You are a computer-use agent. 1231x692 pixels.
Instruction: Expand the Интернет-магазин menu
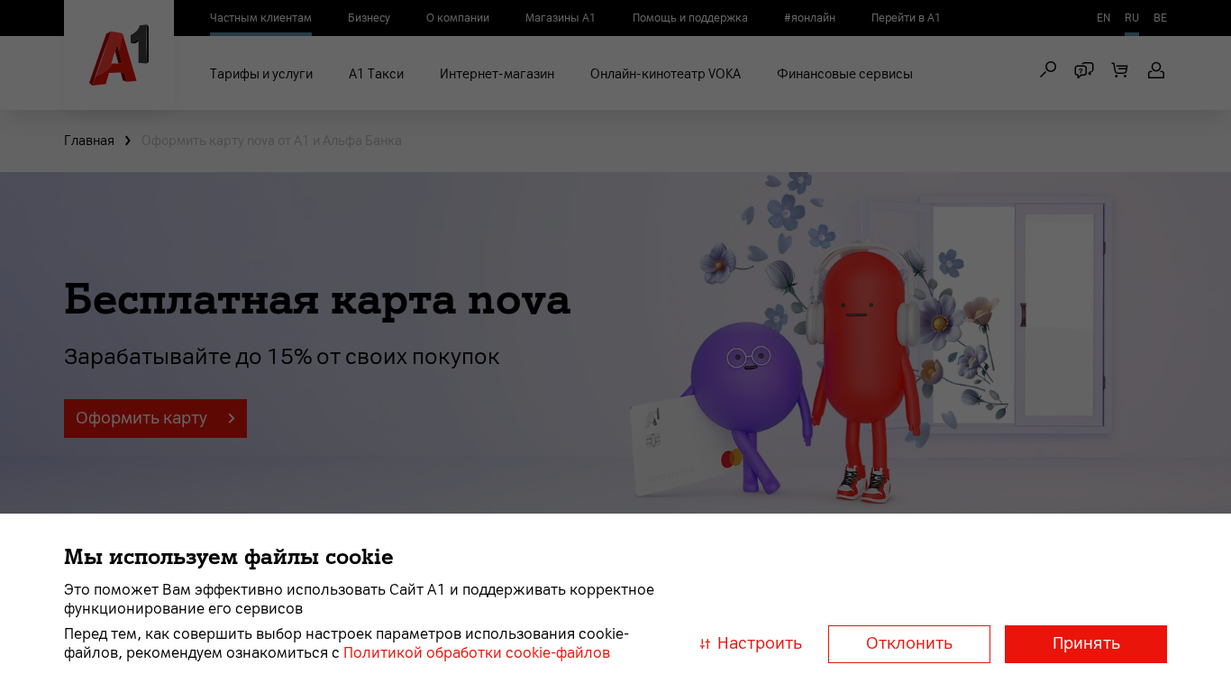(497, 74)
